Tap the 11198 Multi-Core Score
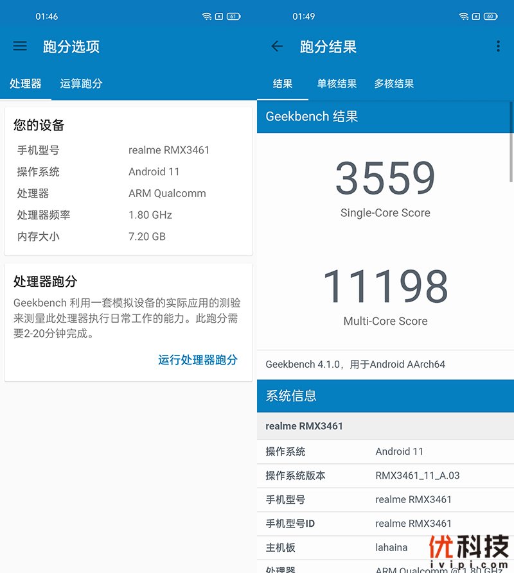 (x=385, y=288)
